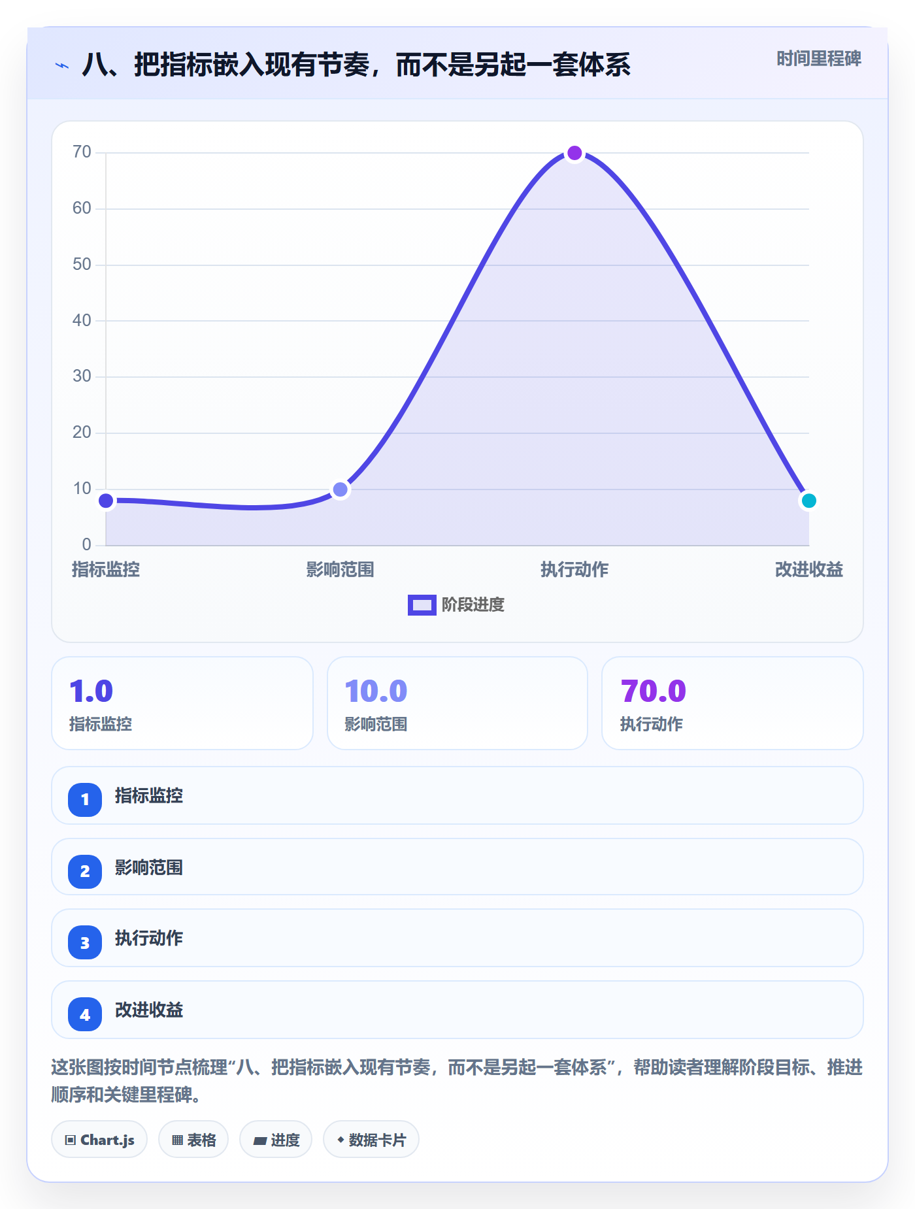Click the y-axis value 70
This screenshot has width=915, height=1209.
point(82,152)
